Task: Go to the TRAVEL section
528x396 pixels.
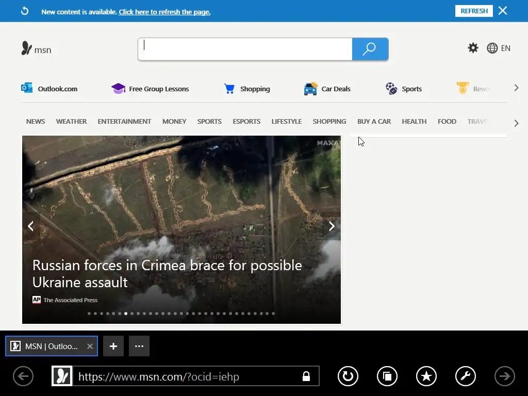Action: point(477,121)
